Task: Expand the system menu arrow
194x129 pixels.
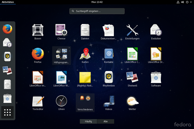Action: (x=191, y=2)
